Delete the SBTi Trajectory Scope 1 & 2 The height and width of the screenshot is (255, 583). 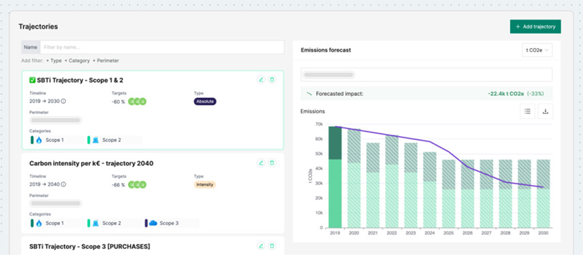point(272,80)
